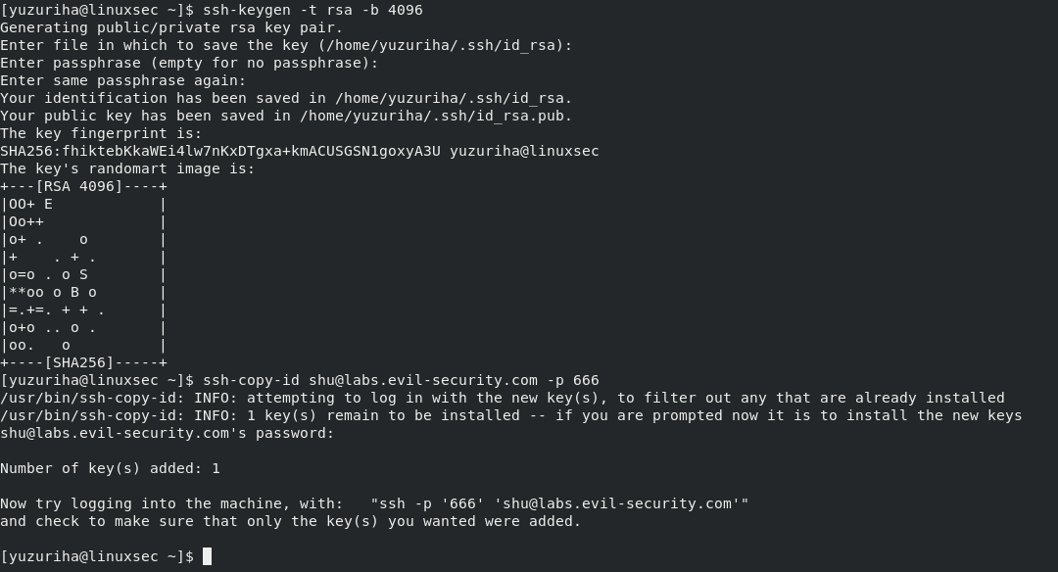
Task: Click "The key's randomart image is:" line
Action: [x=127, y=168]
